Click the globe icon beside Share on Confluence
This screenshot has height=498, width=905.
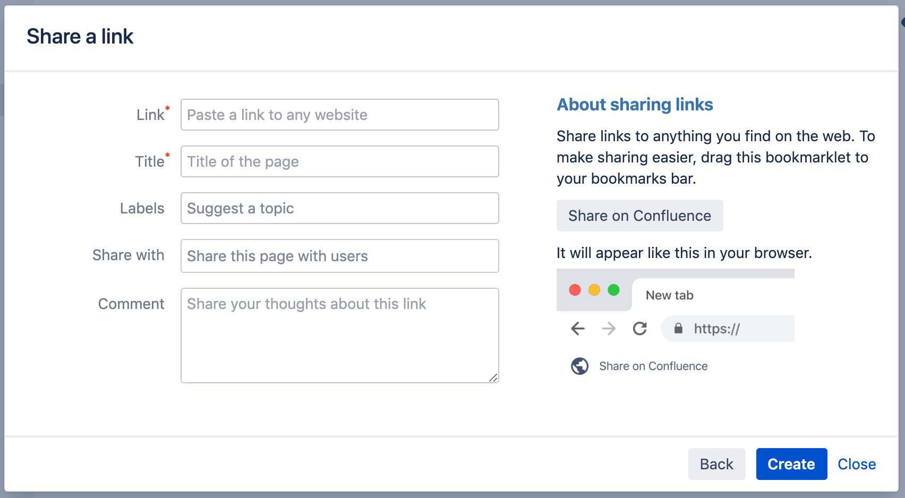579,366
